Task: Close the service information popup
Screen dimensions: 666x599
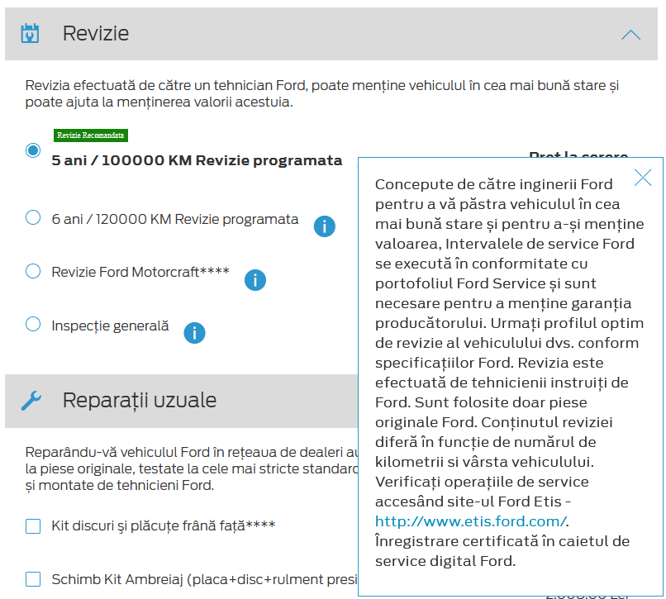Action: coord(642,177)
